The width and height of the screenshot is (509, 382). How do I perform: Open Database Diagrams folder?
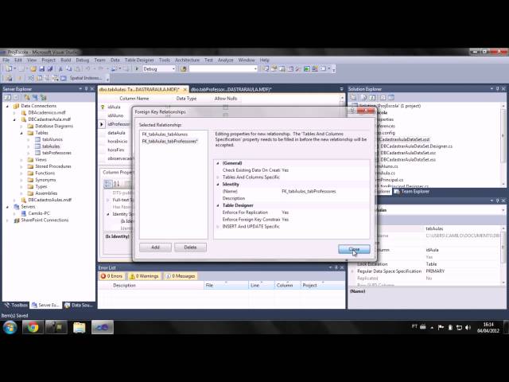pyautogui.click(x=54, y=126)
